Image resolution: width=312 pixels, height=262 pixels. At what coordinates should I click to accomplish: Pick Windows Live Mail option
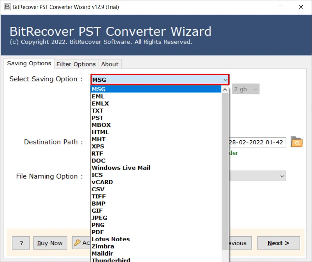(x=121, y=168)
